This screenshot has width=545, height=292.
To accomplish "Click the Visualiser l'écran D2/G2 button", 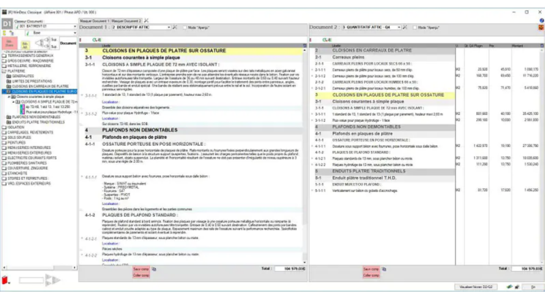I will coord(476,287).
